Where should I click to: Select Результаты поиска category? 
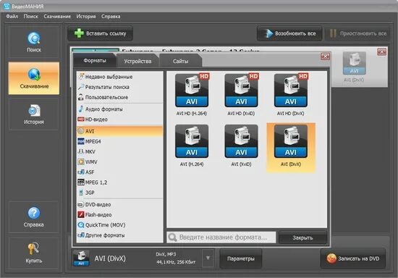pos(119,87)
